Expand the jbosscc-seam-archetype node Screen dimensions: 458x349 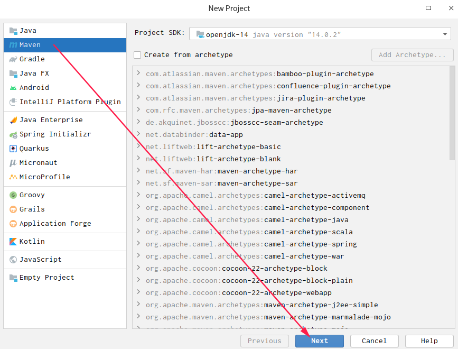[x=139, y=122]
